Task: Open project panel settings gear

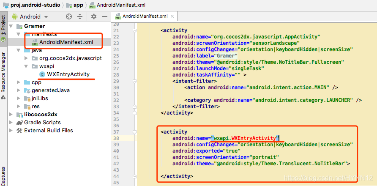Action: pos(93,16)
